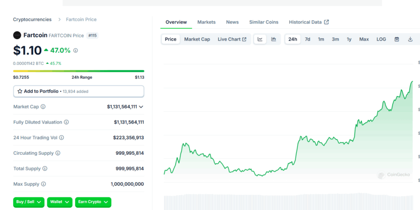
Task: Click the Fartcoin black coin logo
Action: click(17, 35)
